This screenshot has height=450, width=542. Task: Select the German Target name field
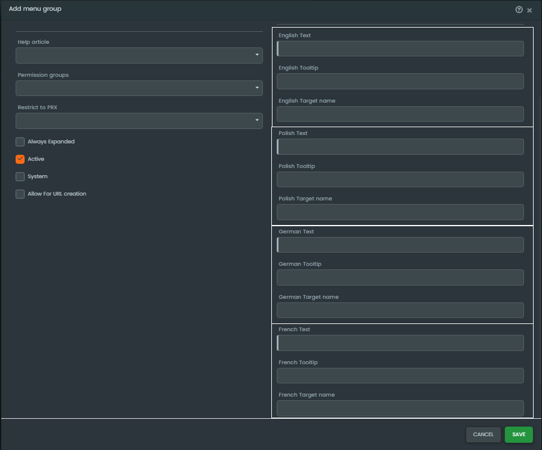tap(400, 310)
